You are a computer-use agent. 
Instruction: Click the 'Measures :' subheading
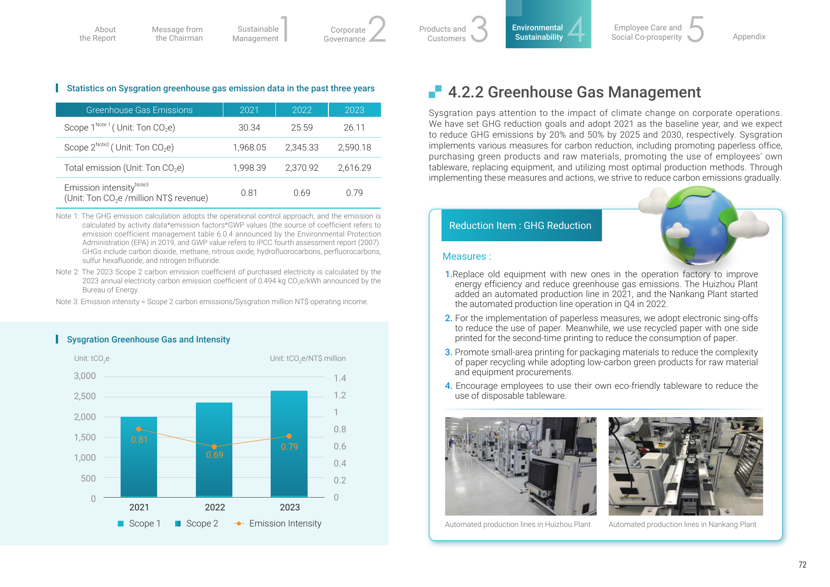tap(467, 256)
